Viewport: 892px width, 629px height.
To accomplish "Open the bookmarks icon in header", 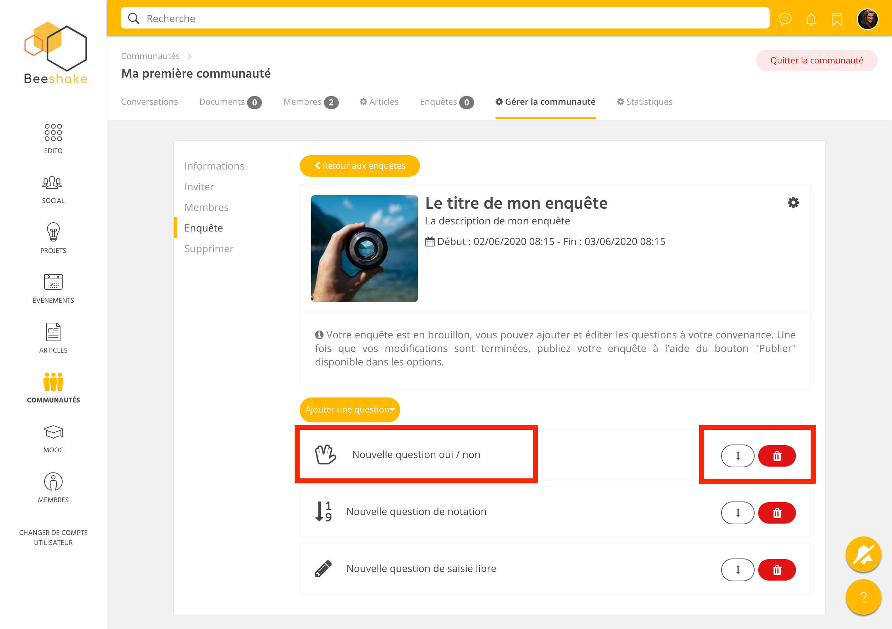I will (x=837, y=19).
